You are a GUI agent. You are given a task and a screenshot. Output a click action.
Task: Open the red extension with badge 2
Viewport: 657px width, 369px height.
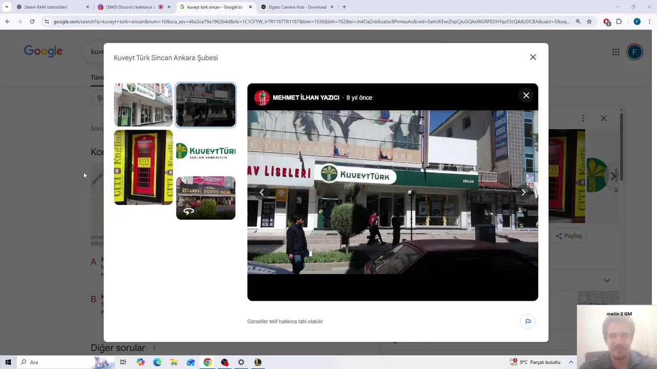point(607,22)
